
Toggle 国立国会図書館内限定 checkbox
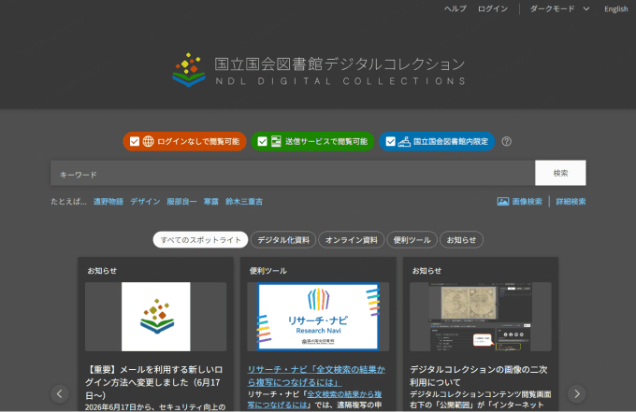click(390, 141)
